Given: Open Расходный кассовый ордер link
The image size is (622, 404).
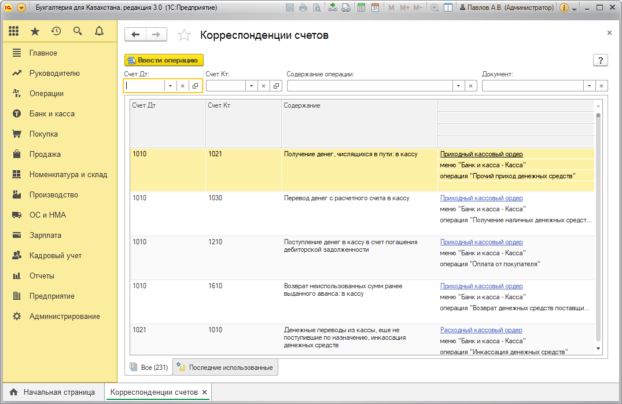Looking at the screenshot, I should tap(481, 330).
